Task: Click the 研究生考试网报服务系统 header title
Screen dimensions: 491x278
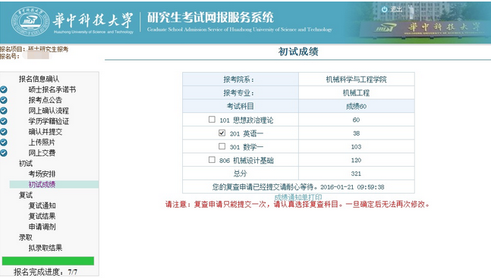Action: click(210, 17)
